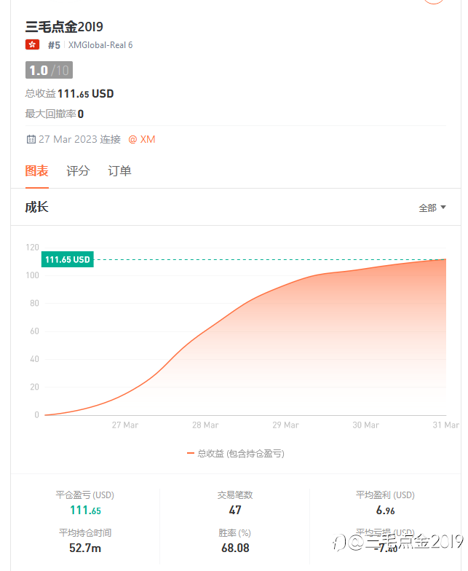
Task: Click the XMGlobal-Real 6 server label
Action: coord(101,45)
